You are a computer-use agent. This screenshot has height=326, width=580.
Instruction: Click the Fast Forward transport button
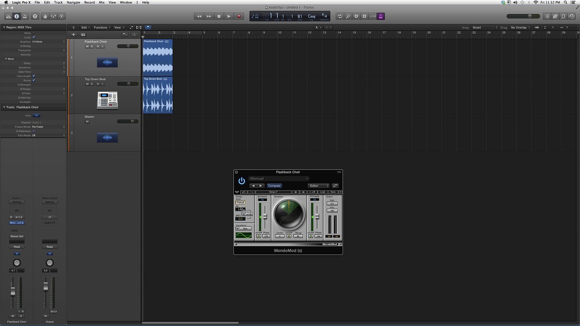pyautogui.click(x=209, y=16)
